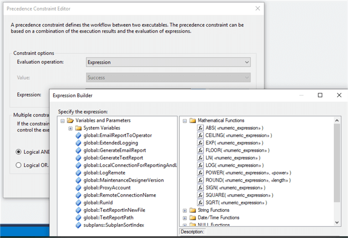Expand the Date/Time Functions node
Screen dimensions: 348x238
tap(185, 218)
